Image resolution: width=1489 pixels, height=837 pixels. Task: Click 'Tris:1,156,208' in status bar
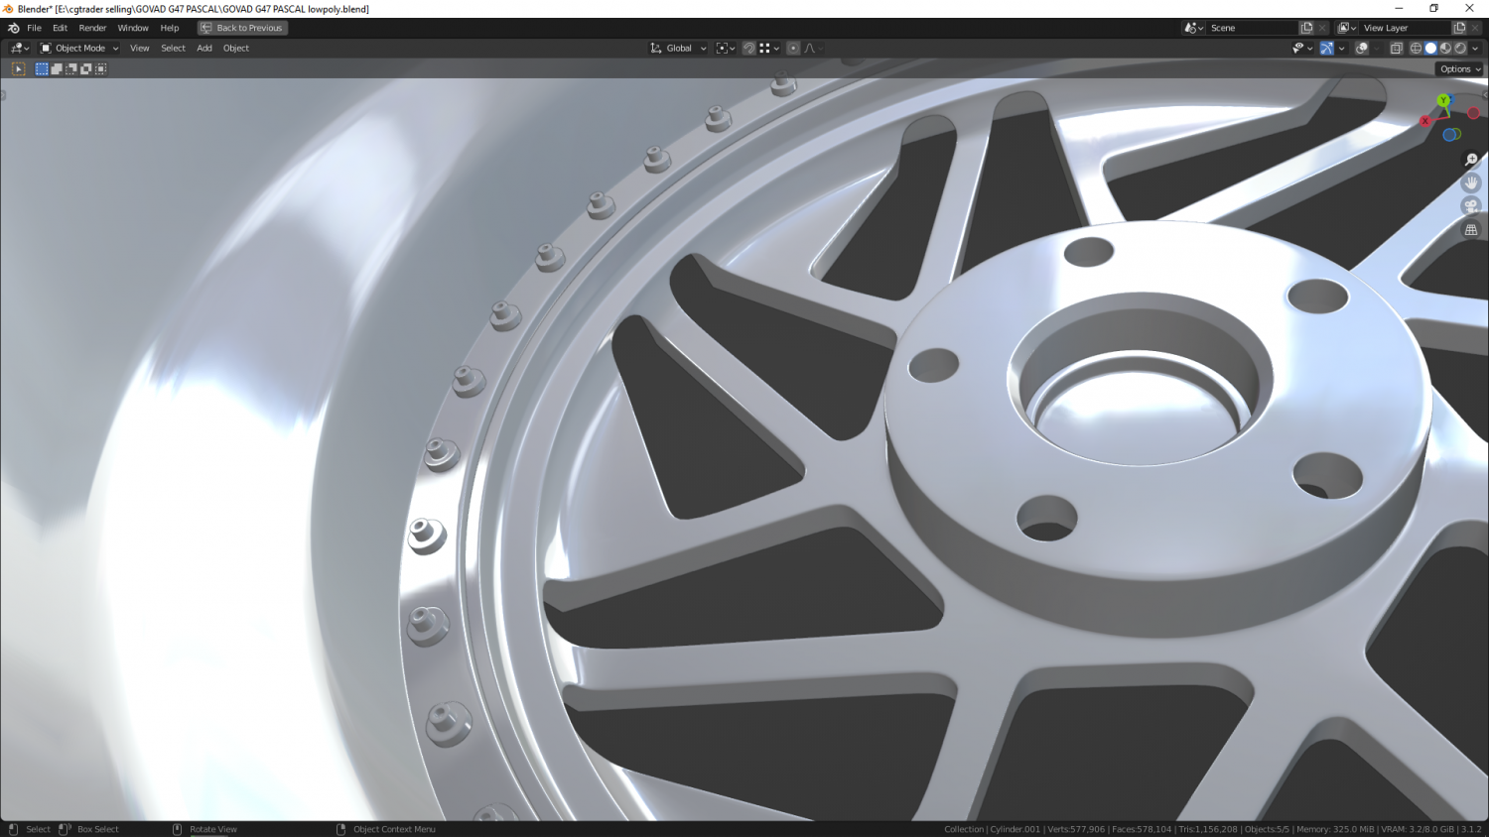coord(1208,829)
